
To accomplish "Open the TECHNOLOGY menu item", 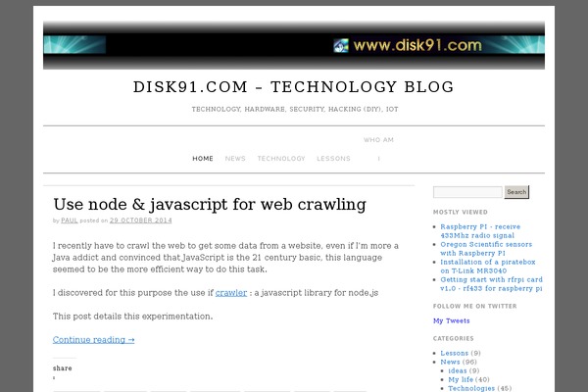I will (x=281, y=159).
